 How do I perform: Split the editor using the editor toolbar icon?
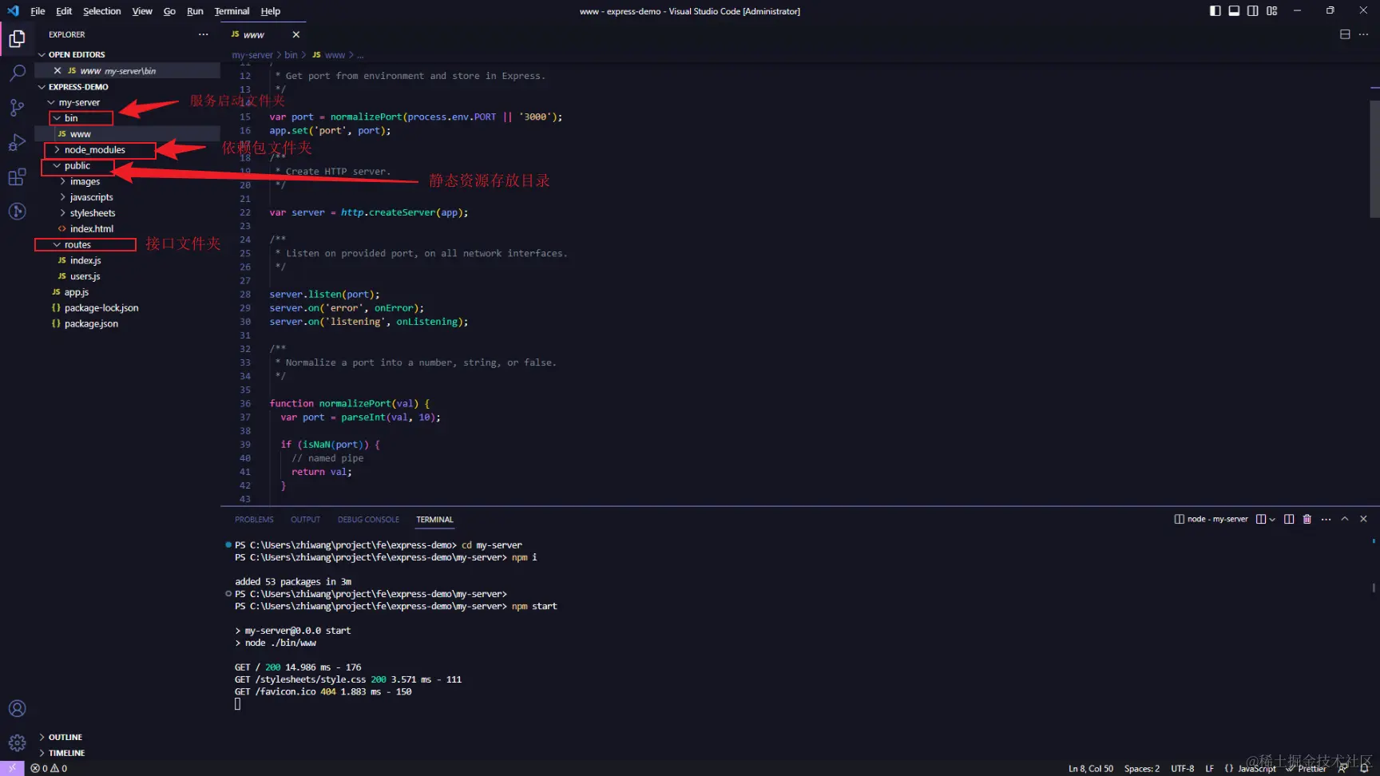(x=1345, y=34)
